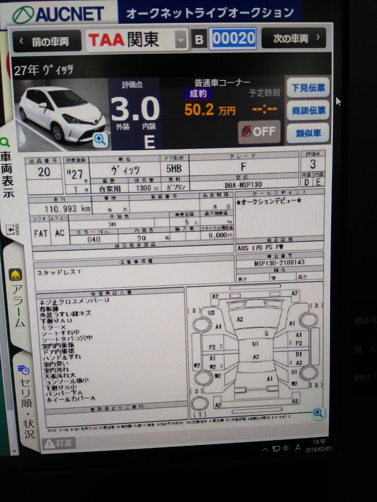Go to previous vehicle with 前の車両
The height and width of the screenshot is (502, 377).
47,41
